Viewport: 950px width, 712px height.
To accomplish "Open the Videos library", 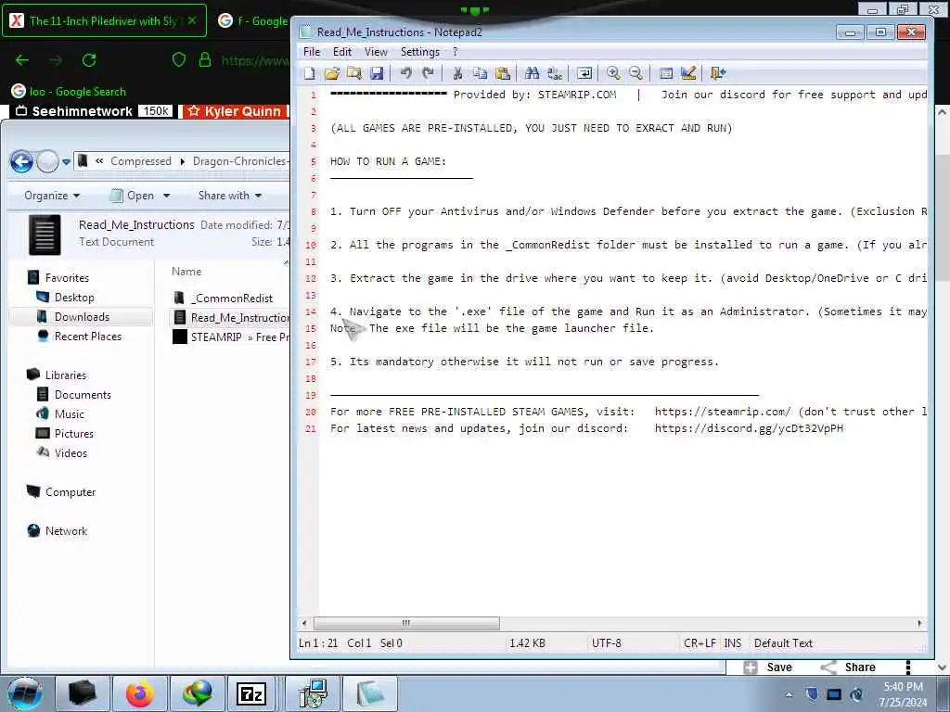I will pos(71,452).
